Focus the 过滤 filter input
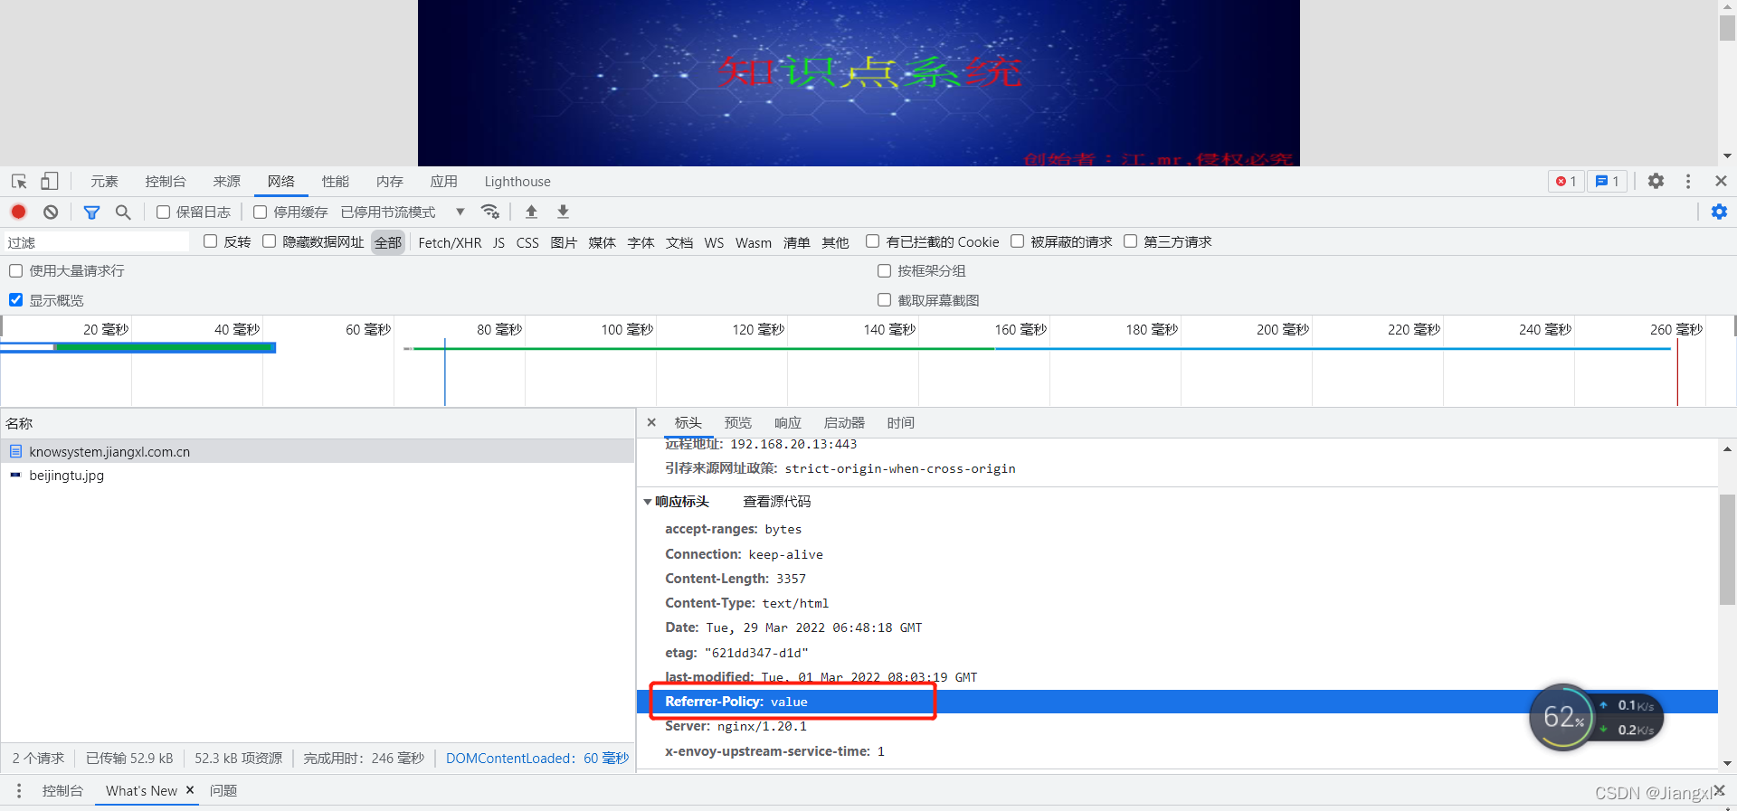 coord(97,241)
